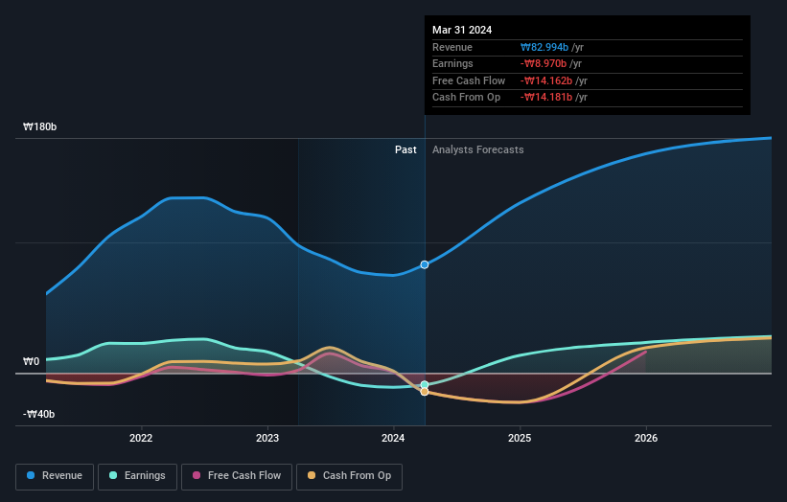Click the -₩40b y-axis label
Image resolution: width=787 pixels, height=502 pixels.
coord(38,414)
